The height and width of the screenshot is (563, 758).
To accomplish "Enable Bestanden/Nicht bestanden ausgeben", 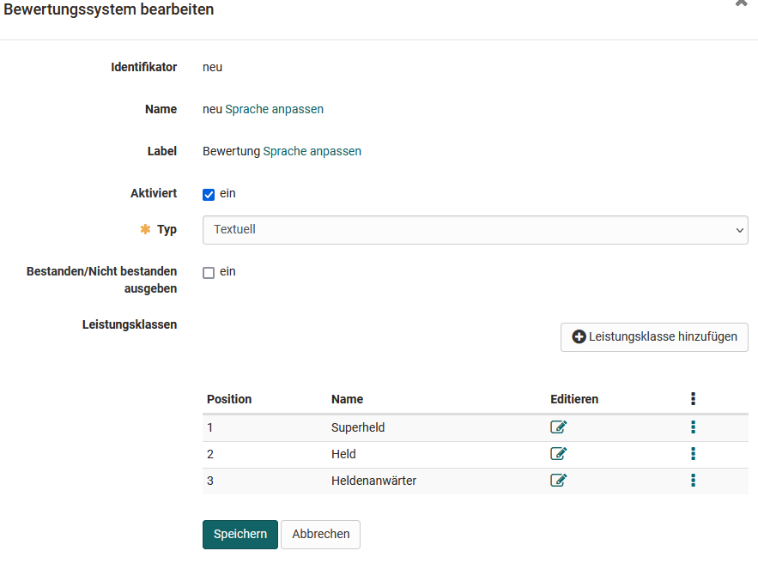I will pyautogui.click(x=208, y=271).
